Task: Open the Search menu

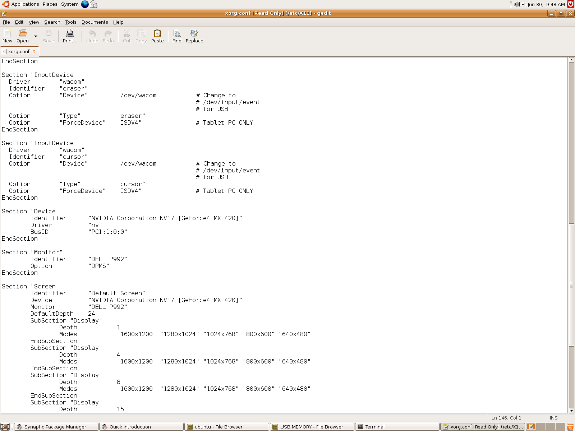Action: 52,22
